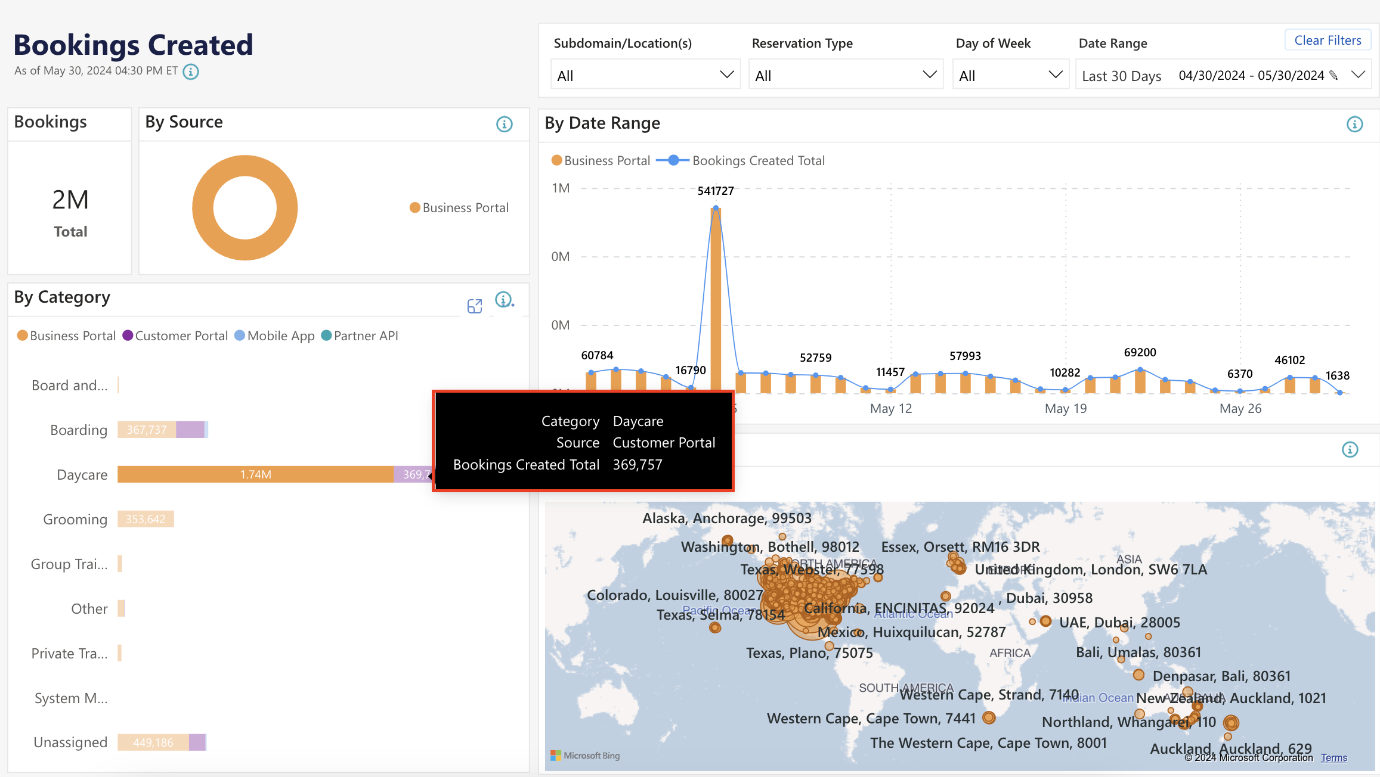Toggle Business Portal legend in By Category

click(x=66, y=335)
